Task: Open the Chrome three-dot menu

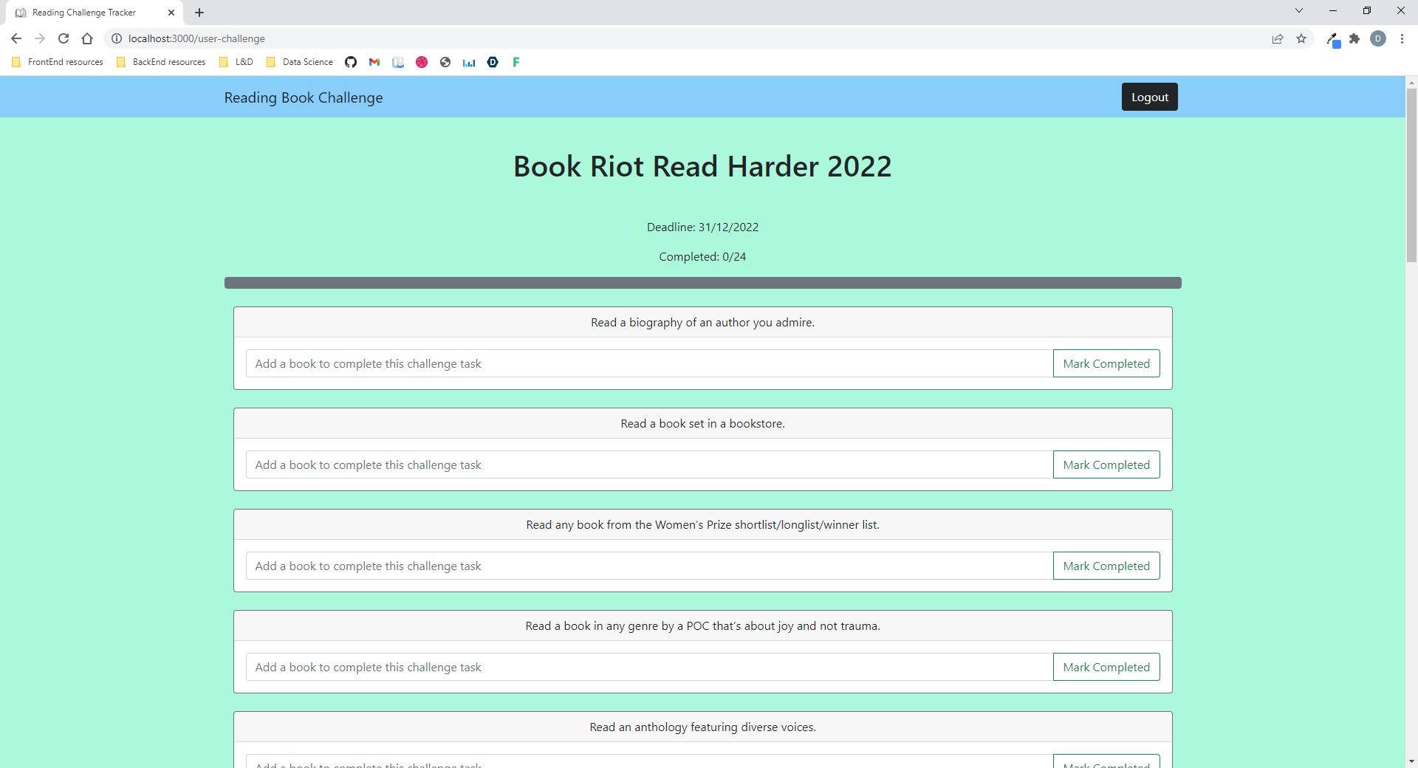Action: tap(1402, 38)
